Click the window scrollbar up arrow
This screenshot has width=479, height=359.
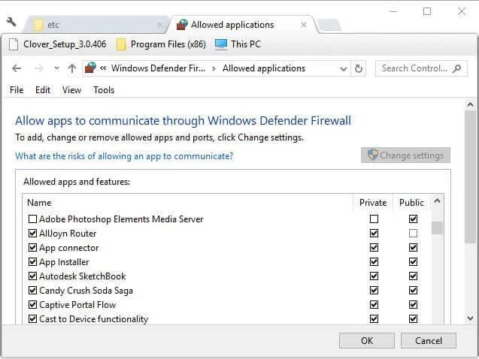click(x=471, y=105)
